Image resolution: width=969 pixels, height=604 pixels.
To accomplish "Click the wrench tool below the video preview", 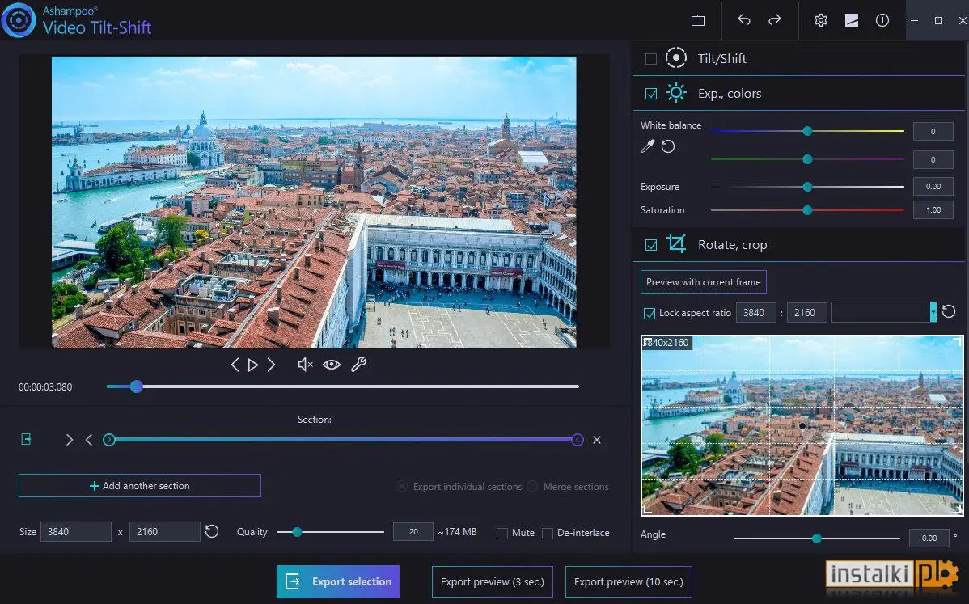I will 358,365.
